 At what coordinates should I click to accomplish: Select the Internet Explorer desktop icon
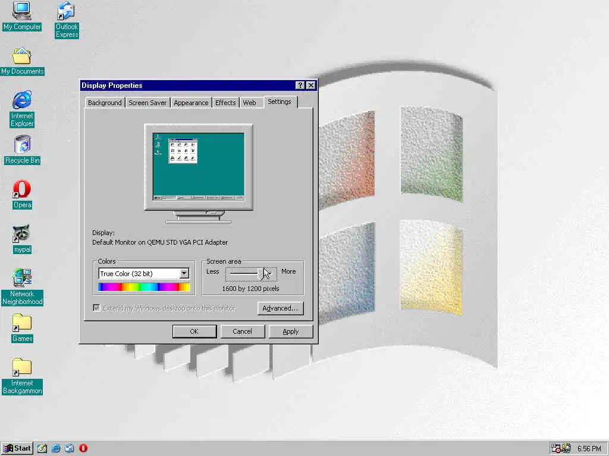(x=22, y=109)
